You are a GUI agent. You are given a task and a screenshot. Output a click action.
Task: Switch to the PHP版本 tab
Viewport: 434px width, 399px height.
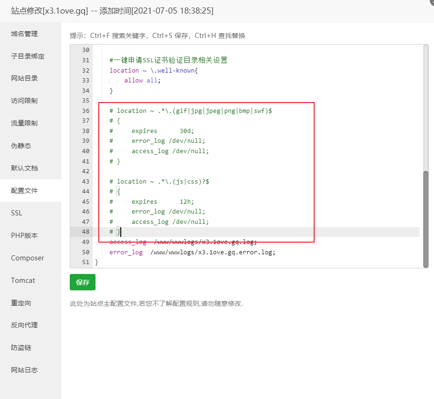(24, 236)
